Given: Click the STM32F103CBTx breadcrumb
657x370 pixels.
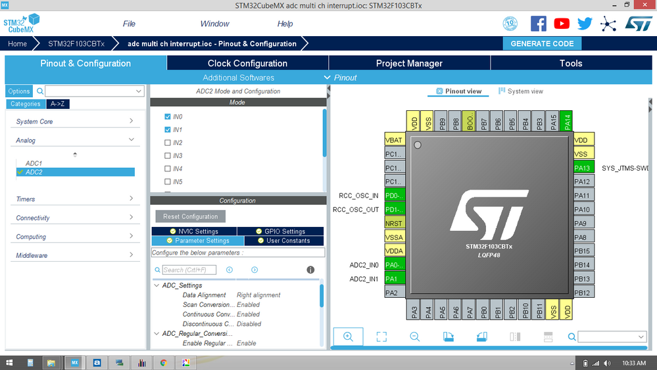Looking at the screenshot, I should (x=76, y=43).
